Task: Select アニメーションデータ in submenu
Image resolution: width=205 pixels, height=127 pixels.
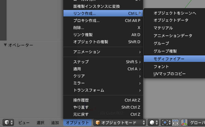Action: (175, 35)
